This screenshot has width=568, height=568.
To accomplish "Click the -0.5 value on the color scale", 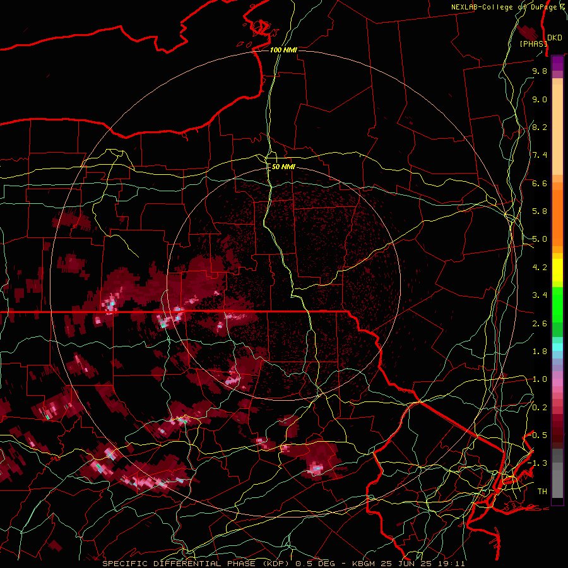I will coord(538,435).
